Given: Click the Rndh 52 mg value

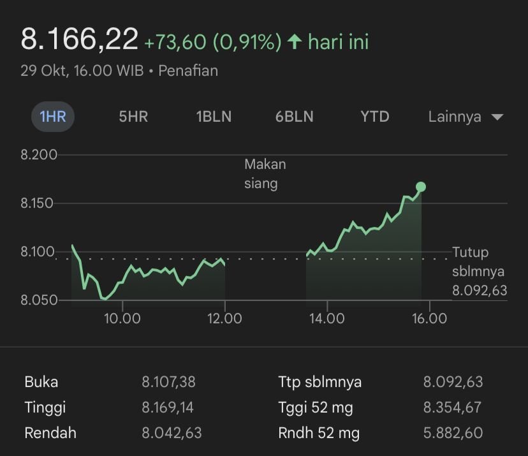Looking at the screenshot, I should pos(452,432).
